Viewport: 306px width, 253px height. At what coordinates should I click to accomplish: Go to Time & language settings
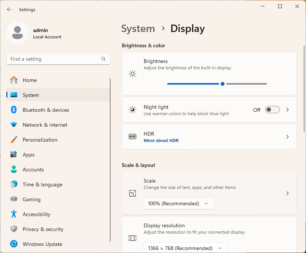[58, 184]
